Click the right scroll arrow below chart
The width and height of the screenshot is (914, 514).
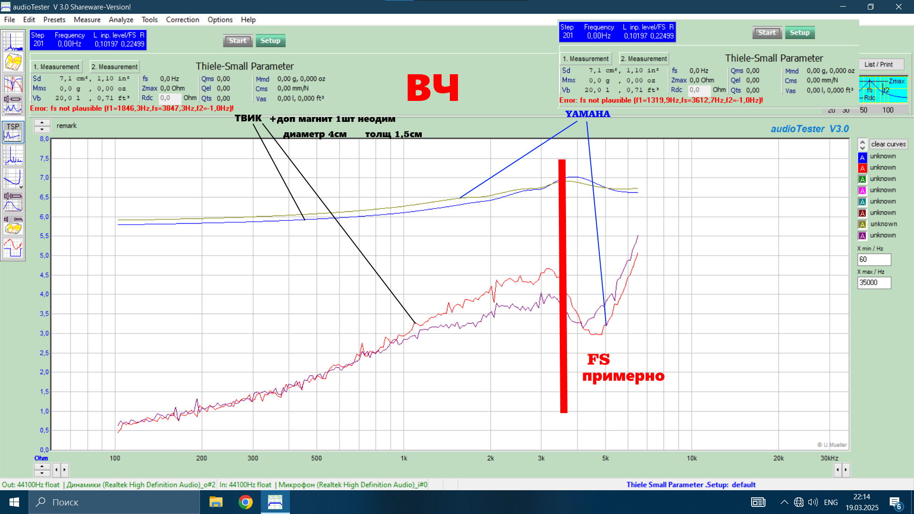click(x=845, y=470)
